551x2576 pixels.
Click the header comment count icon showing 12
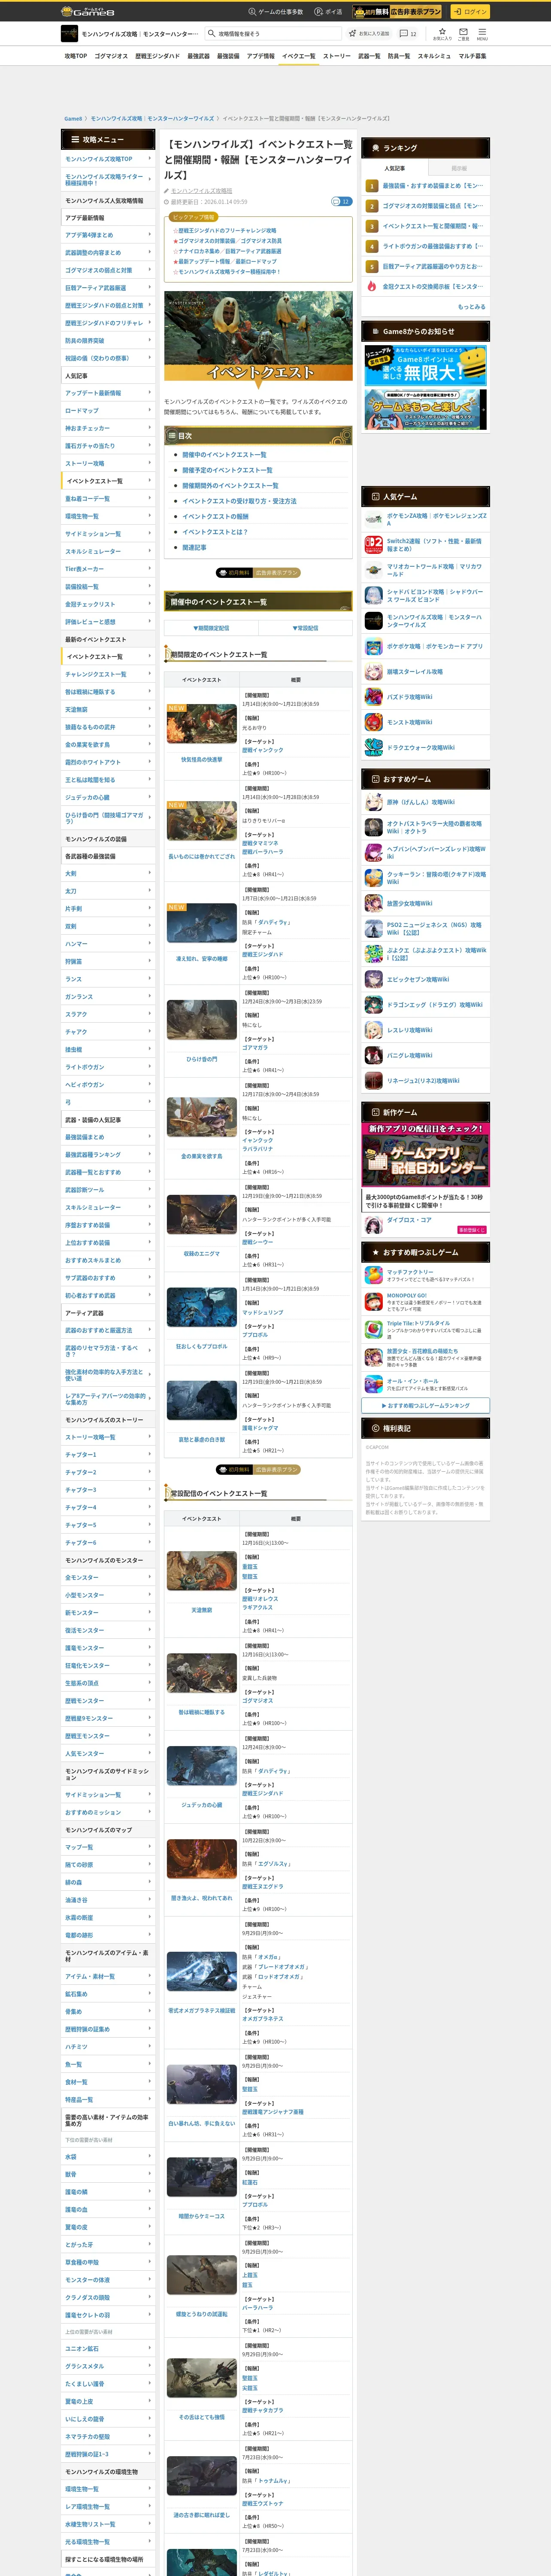(408, 34)
